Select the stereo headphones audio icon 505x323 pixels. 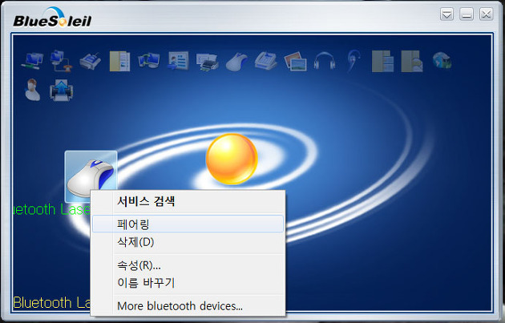click(x=325, y=61)
